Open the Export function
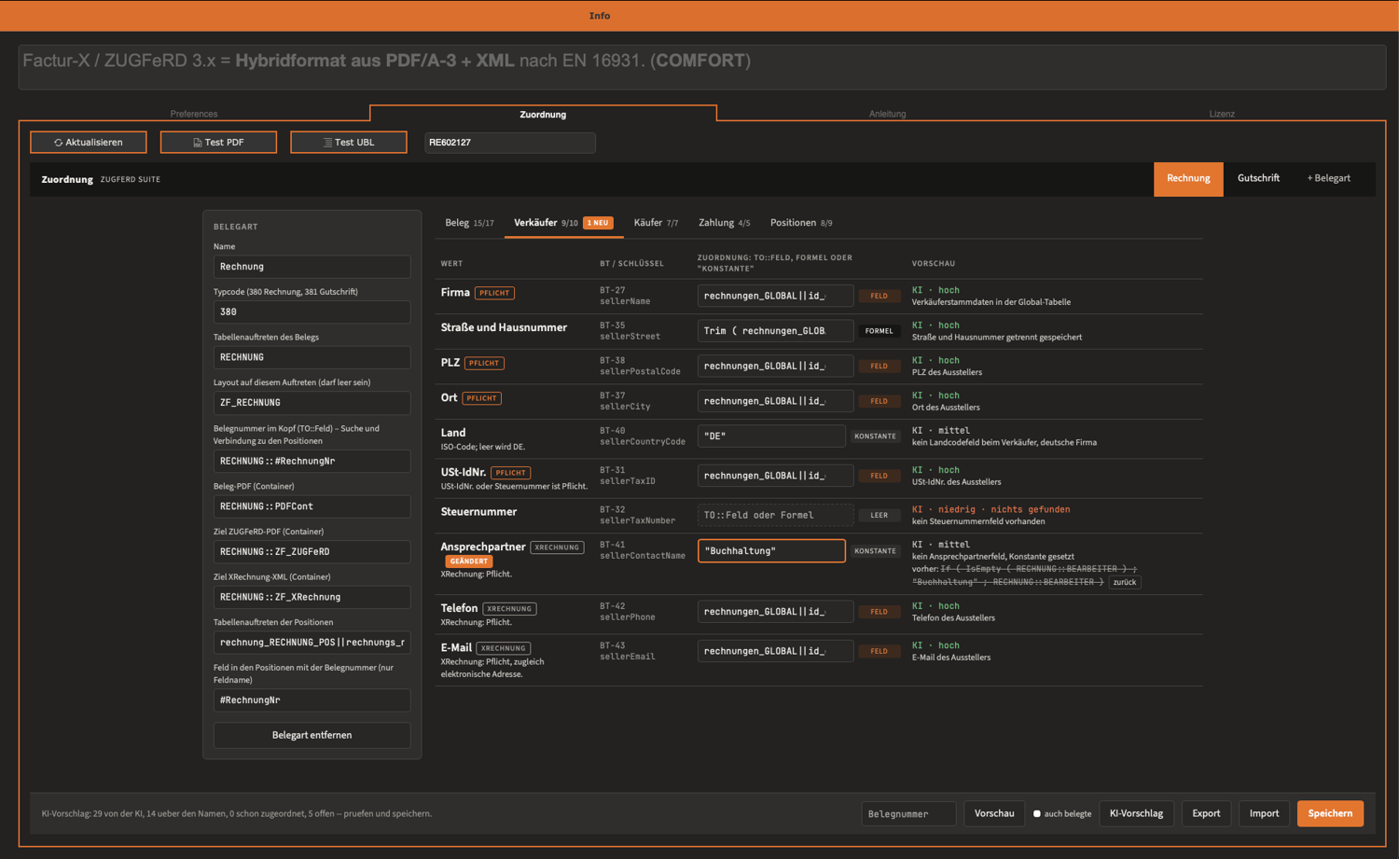This screenshot has width=1399, height=859. tap(1206, 813)
